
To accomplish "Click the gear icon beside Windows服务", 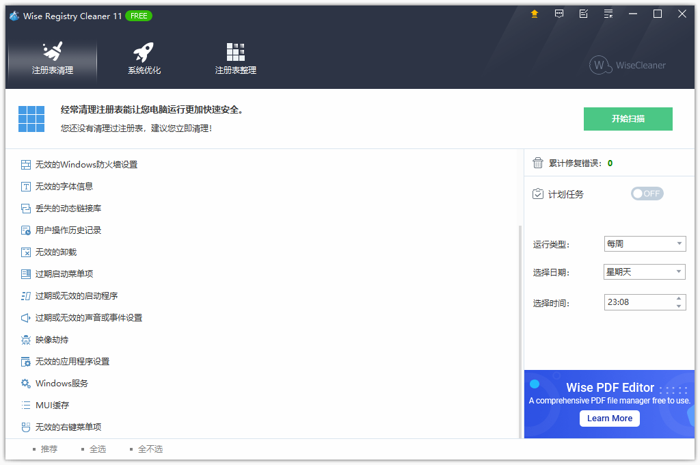I will click(26, 384).
